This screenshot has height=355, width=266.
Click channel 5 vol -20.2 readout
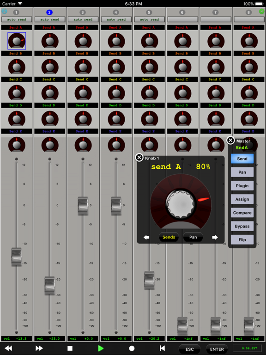(x=150, y=339)
